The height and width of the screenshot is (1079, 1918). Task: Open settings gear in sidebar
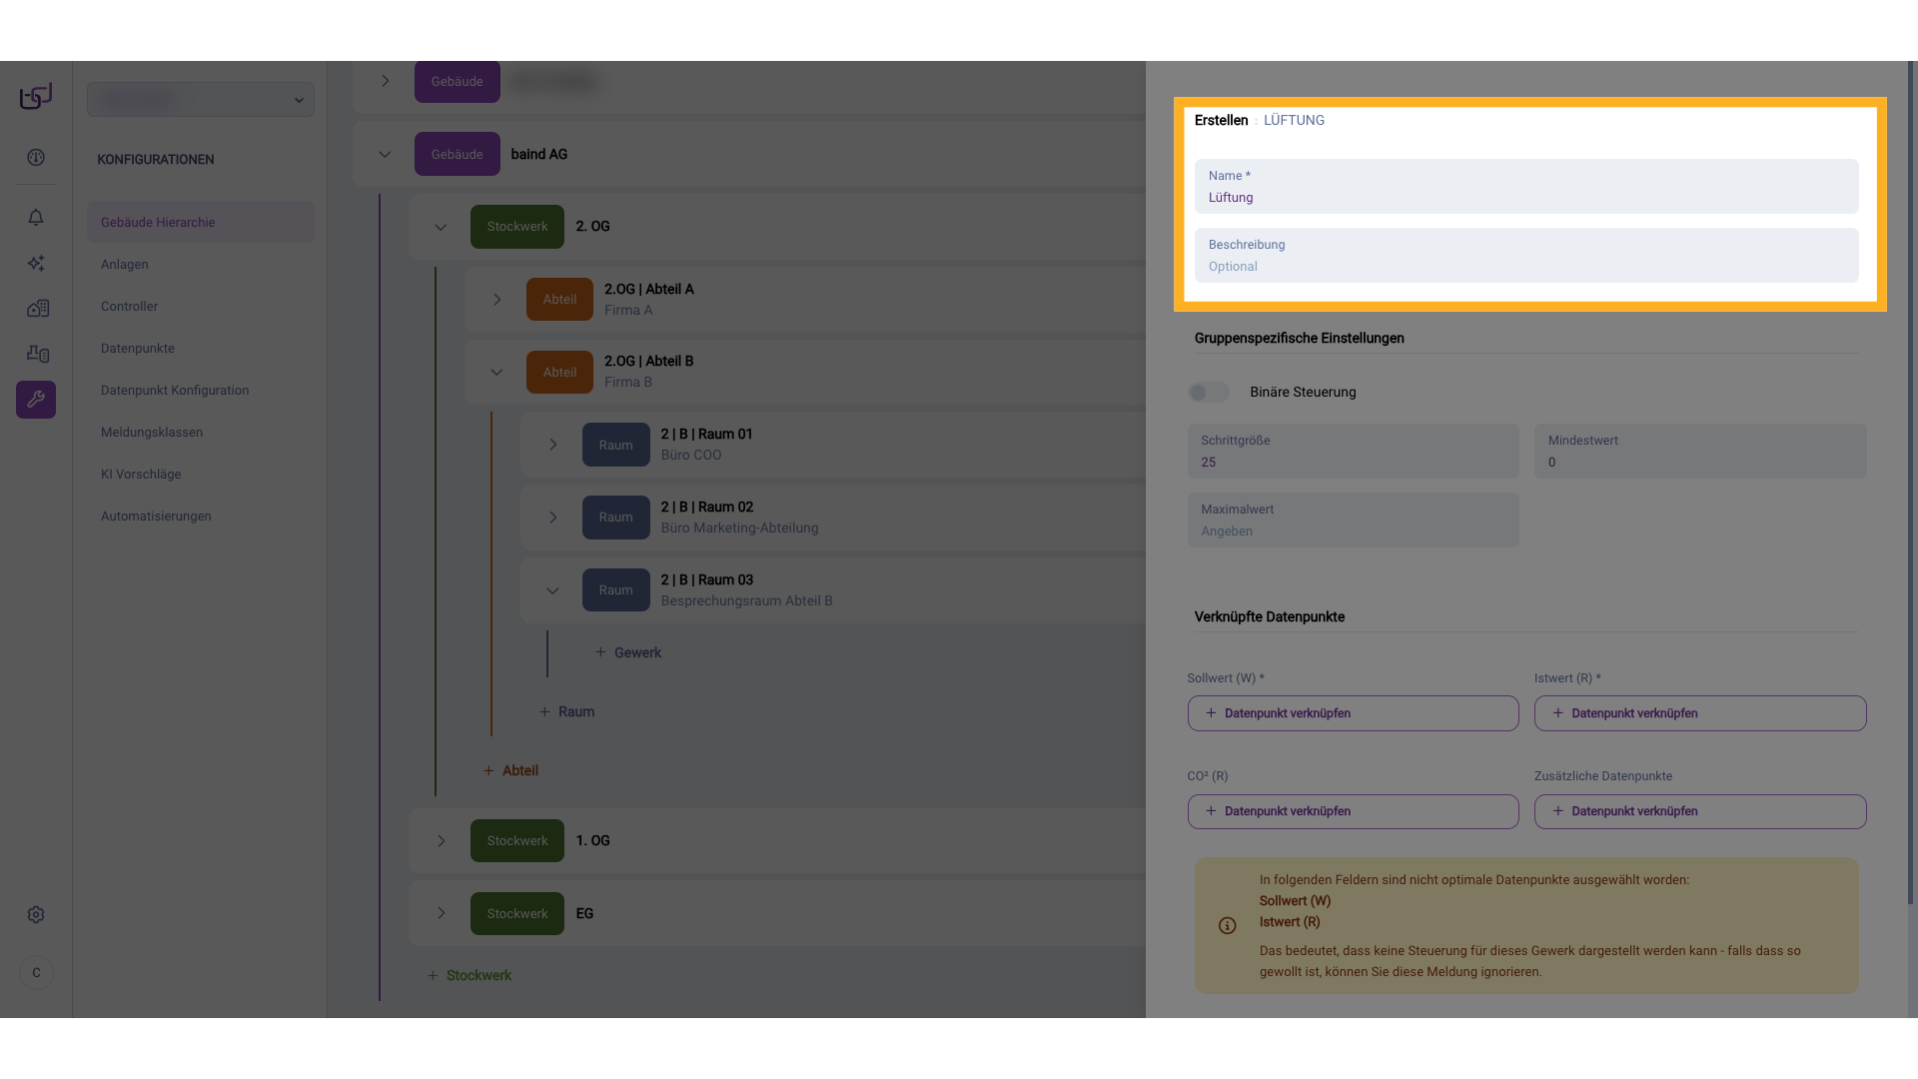coord(36,915)
